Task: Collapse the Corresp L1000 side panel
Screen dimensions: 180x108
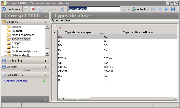Action: 46,16
